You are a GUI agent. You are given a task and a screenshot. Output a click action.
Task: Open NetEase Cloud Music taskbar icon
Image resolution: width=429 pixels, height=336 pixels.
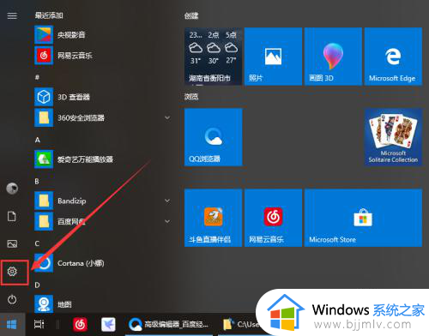click(x=80, y=325)
